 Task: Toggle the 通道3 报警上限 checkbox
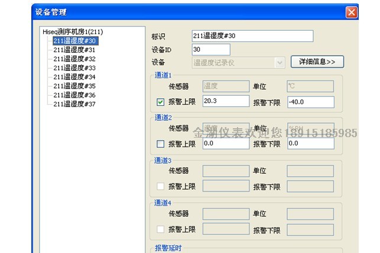tap(160, 186)
